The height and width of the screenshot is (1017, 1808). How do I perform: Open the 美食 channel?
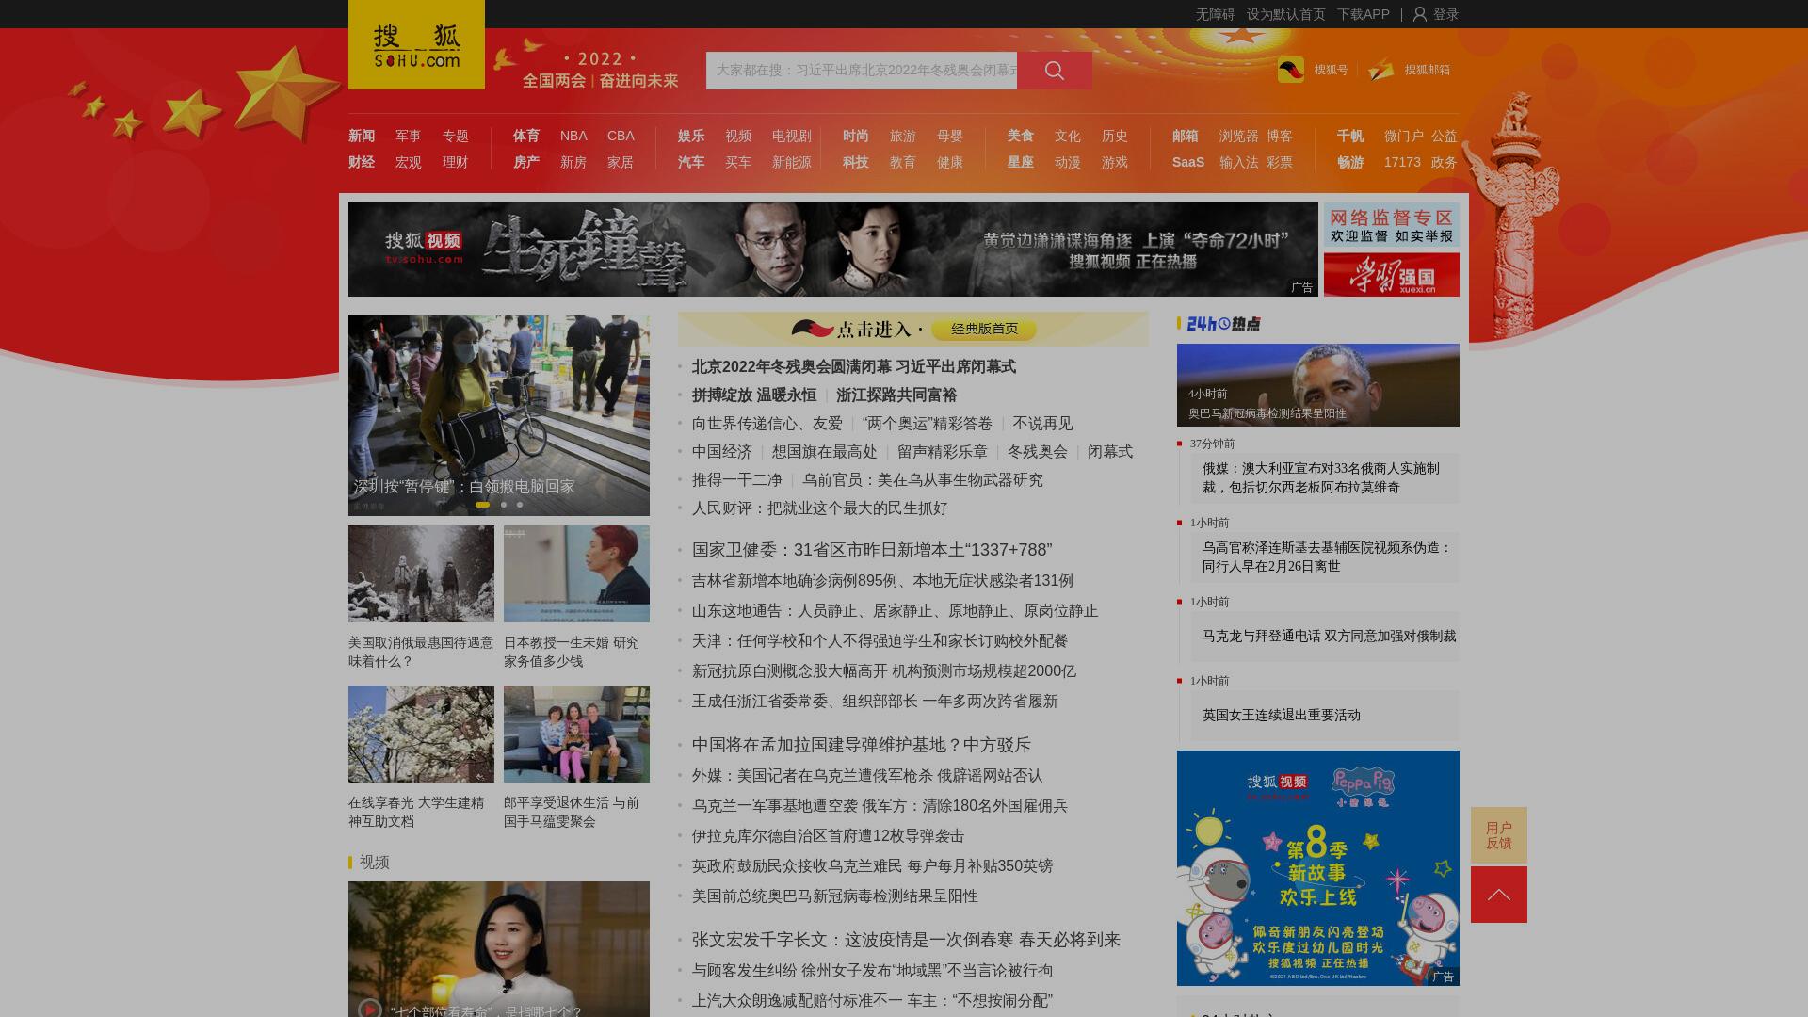point(1021,136)
